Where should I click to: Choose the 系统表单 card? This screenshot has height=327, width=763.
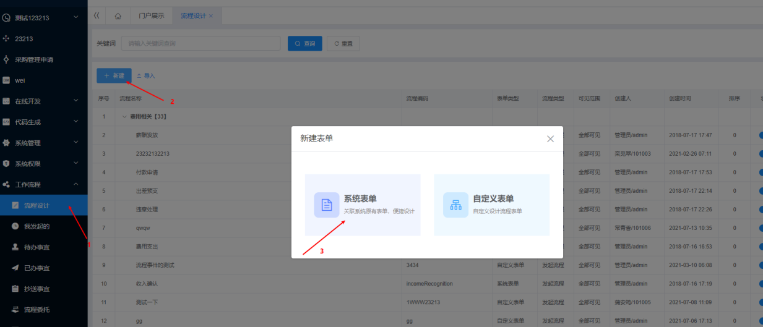[x=363, y=205]
